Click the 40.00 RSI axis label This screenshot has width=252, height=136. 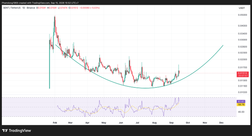pos(241,112)
